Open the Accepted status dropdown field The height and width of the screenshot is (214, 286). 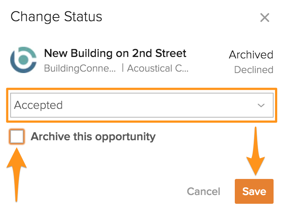(x=142, y=105)
